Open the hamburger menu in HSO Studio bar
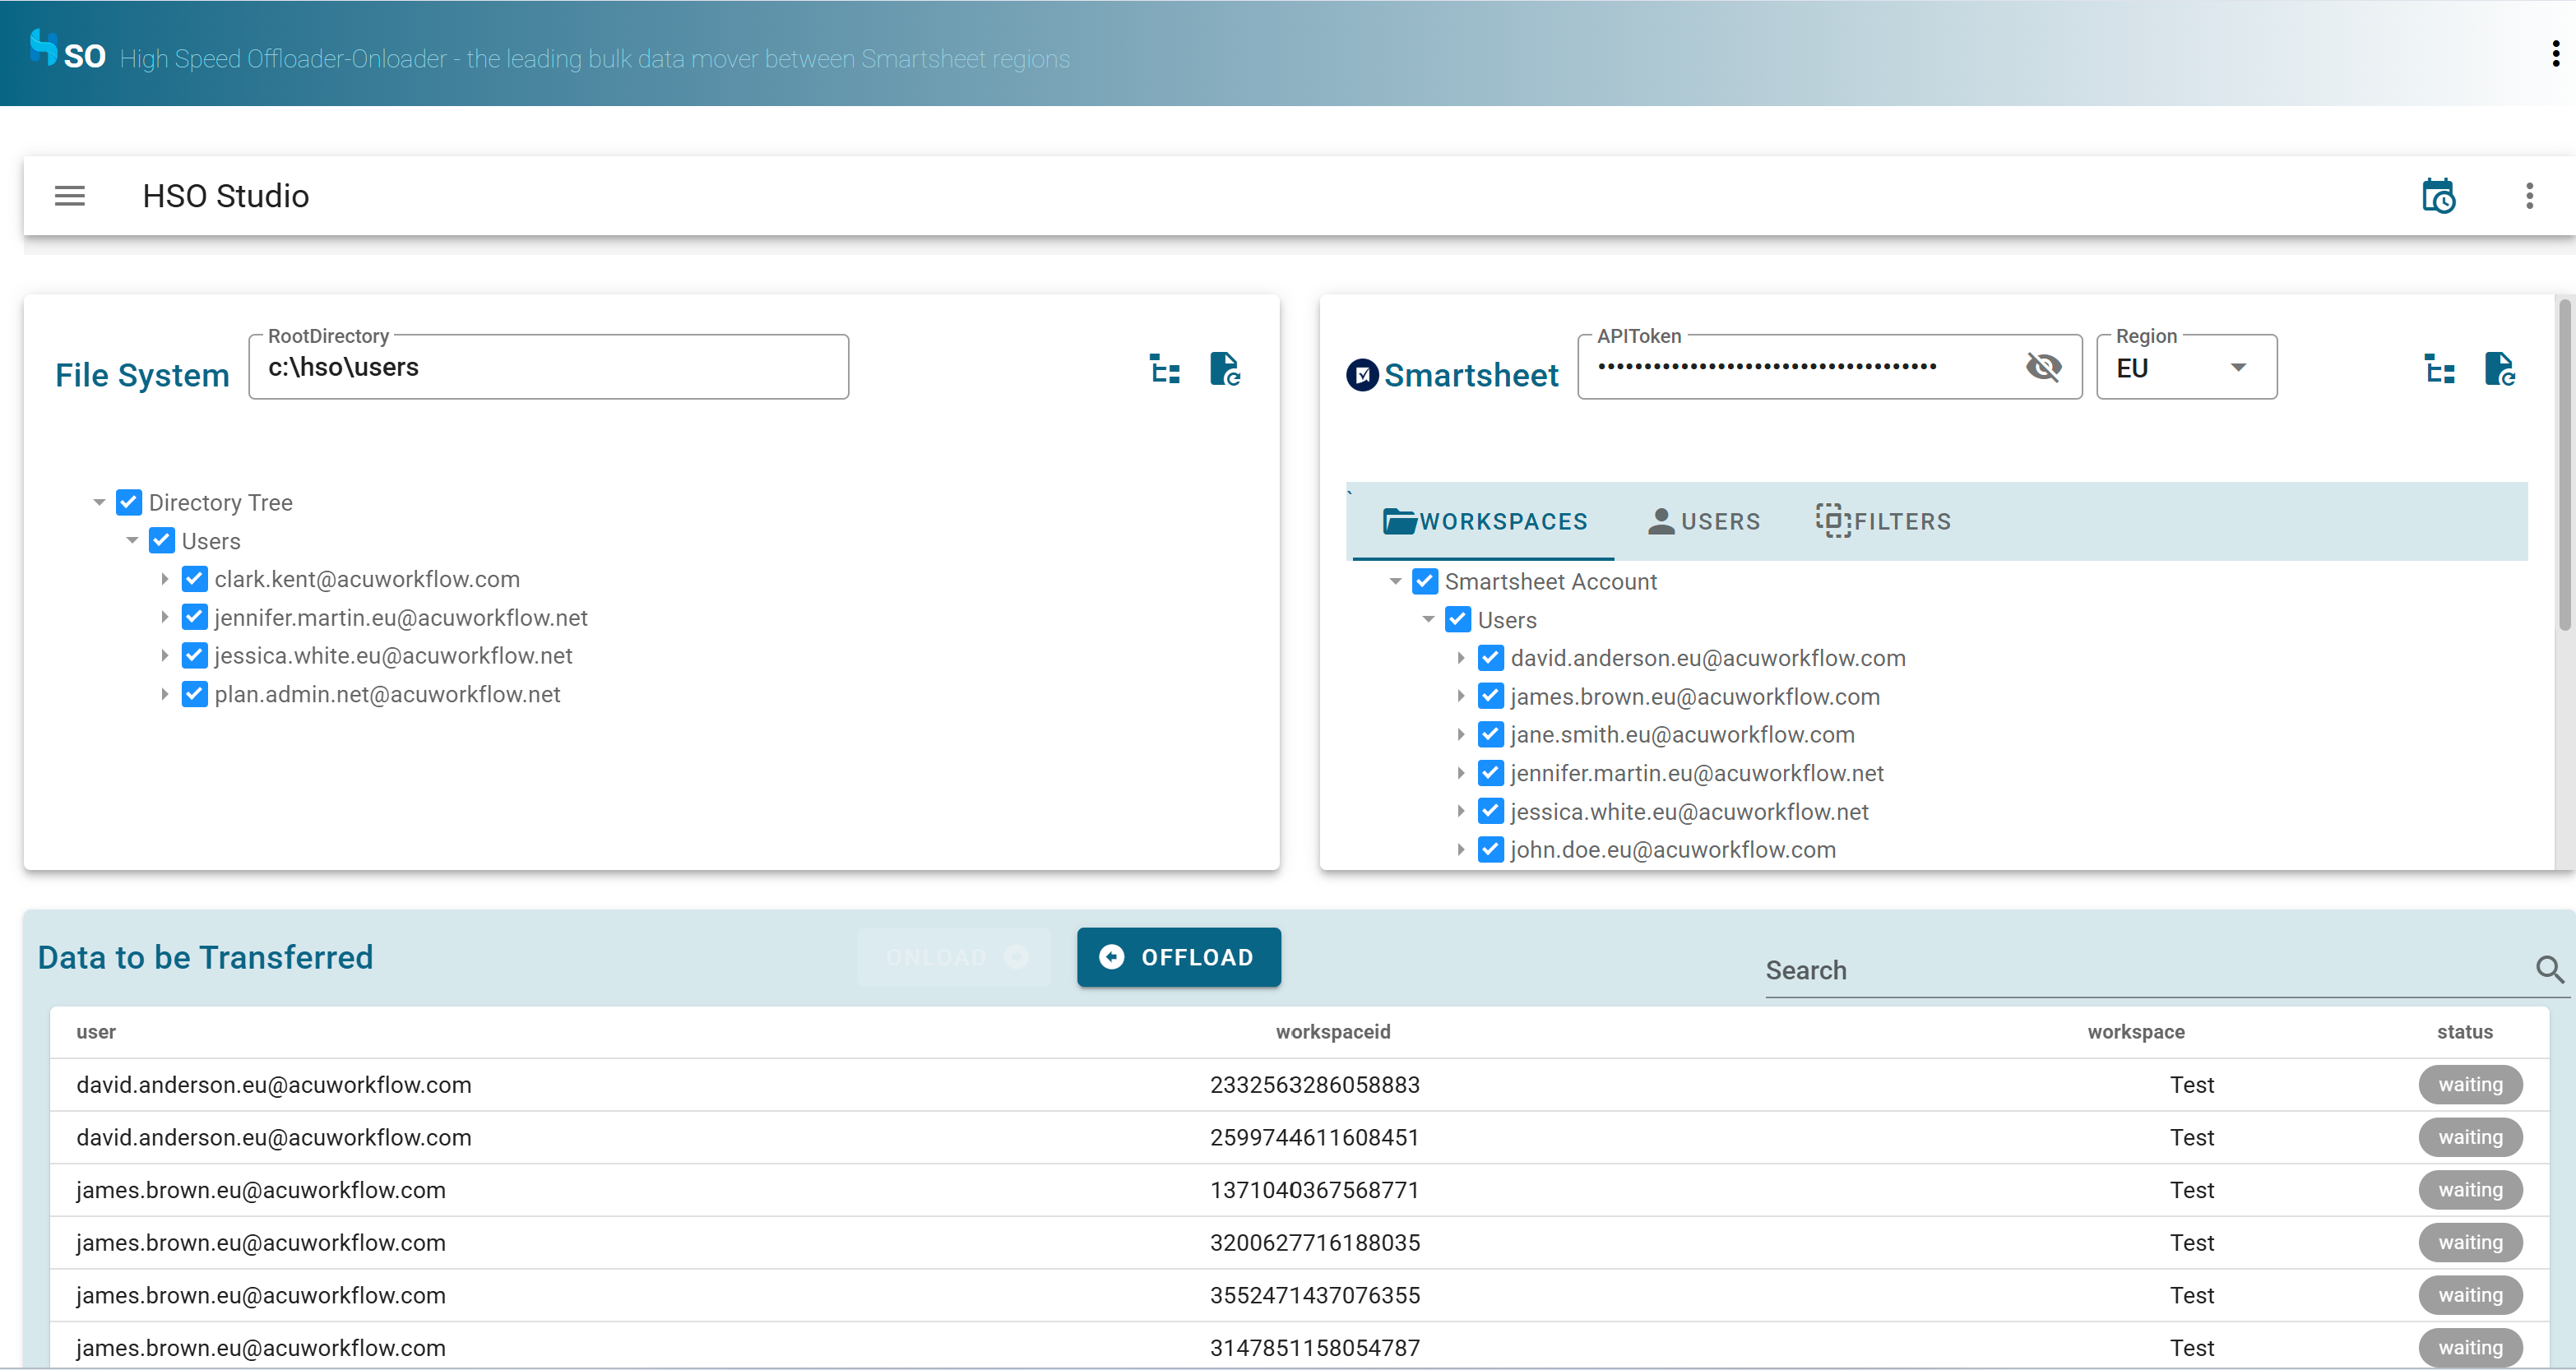The width and height of the screenshot is (2576, 1370). pos(69,196)
